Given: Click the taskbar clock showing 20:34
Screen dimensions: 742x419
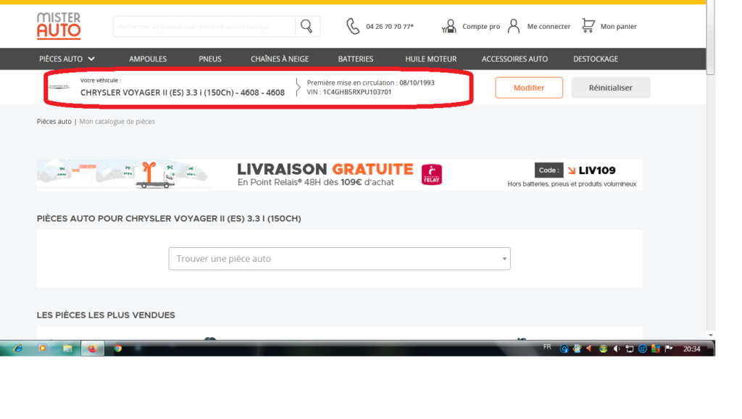Looking at the screenshot, I should tap(691, 349).
